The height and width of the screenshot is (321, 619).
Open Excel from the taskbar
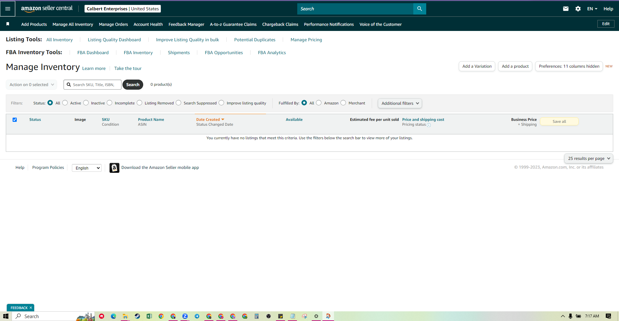pos(149,316)
